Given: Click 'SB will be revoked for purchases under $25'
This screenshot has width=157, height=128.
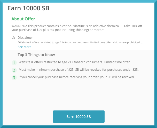Looking at the screenshot, I should point(107,70).
